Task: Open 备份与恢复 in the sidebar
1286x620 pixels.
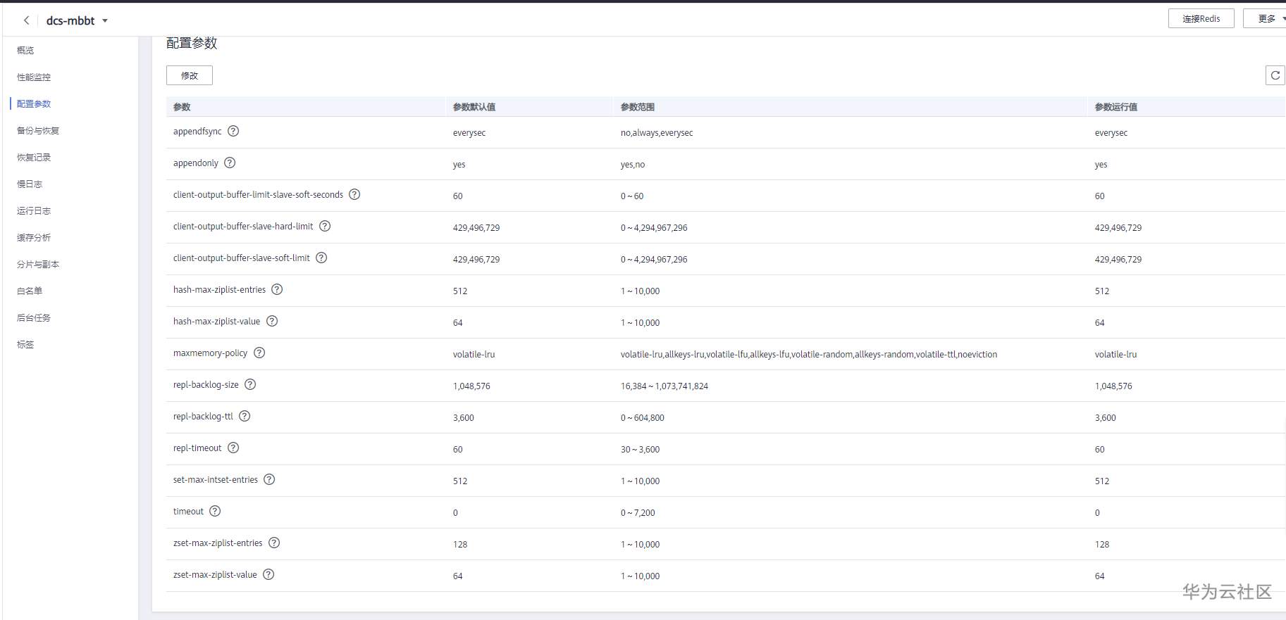Action: (38, 130)
